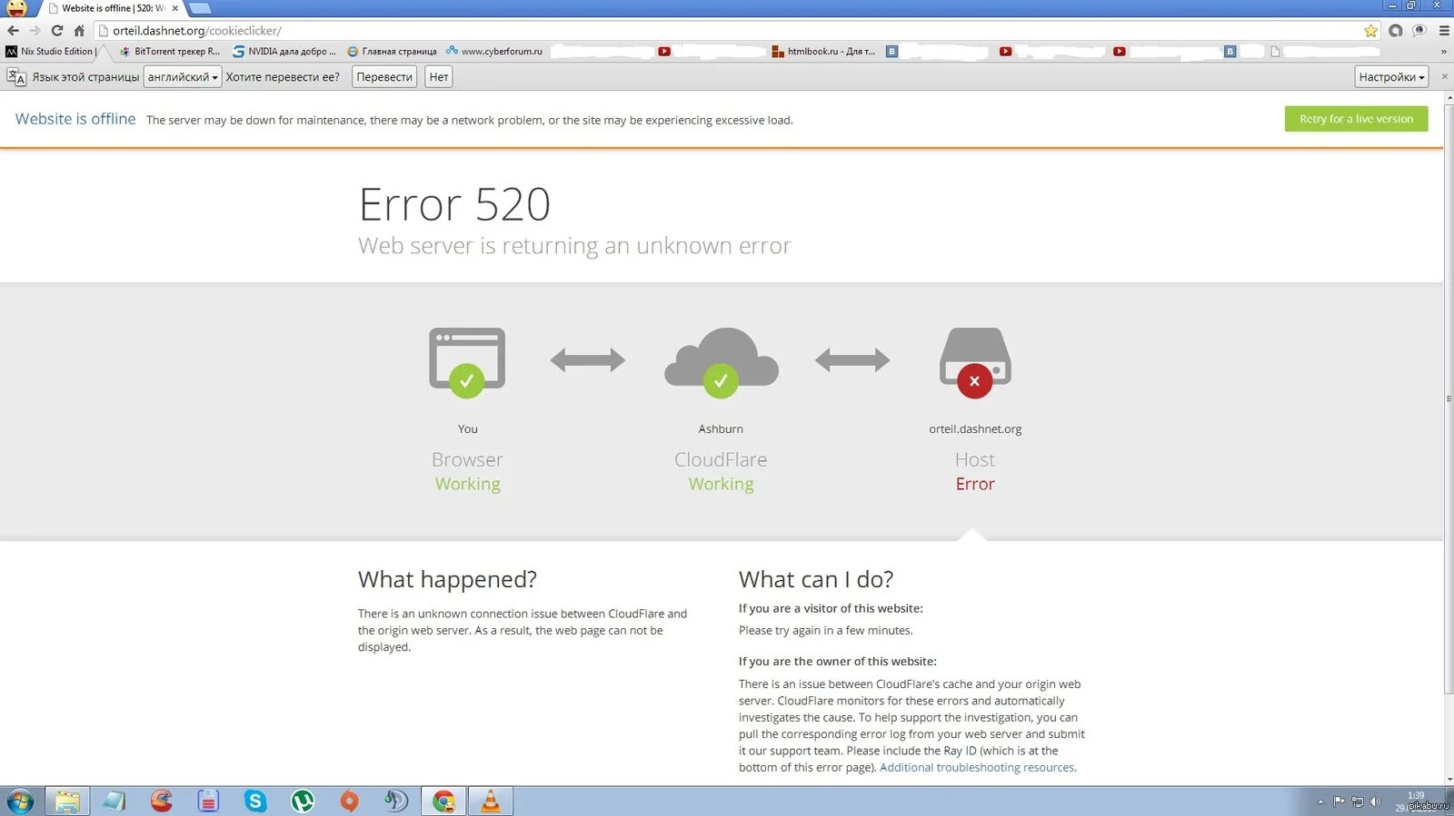Viewport: 1454px width, 816px height.
Task: Click the Retry for a live version button
Action: click(1356, 119)
